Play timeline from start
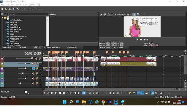The height and width of the screenshot is (107, 187). tap(52, 93)
